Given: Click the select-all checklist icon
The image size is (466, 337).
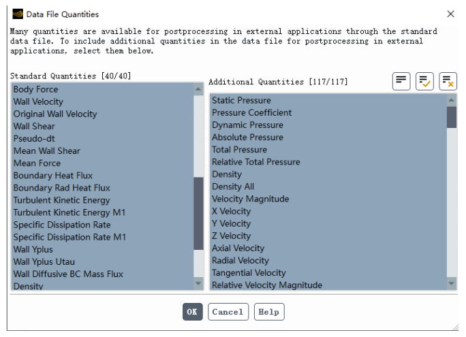Looking at the screenshot, I should pos(424,81).
